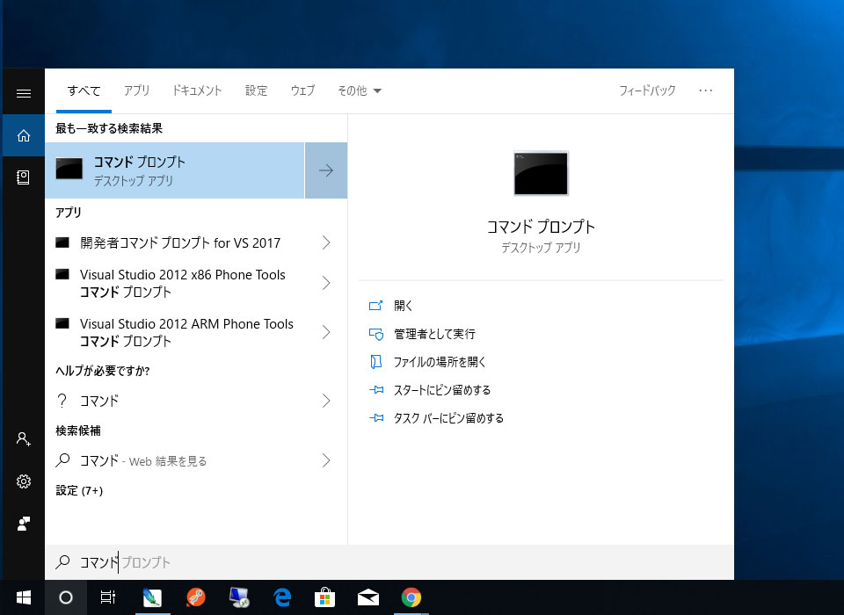
Task: Expand chevron for 開発者コマンド プロンプト for VS 2017
Action: point(326,242)
